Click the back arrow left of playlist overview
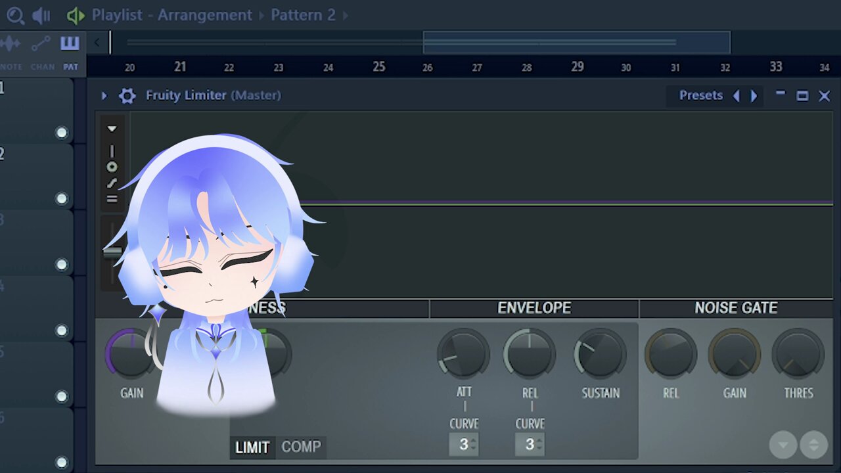841x473 pixels. click(x=97, y=43)
